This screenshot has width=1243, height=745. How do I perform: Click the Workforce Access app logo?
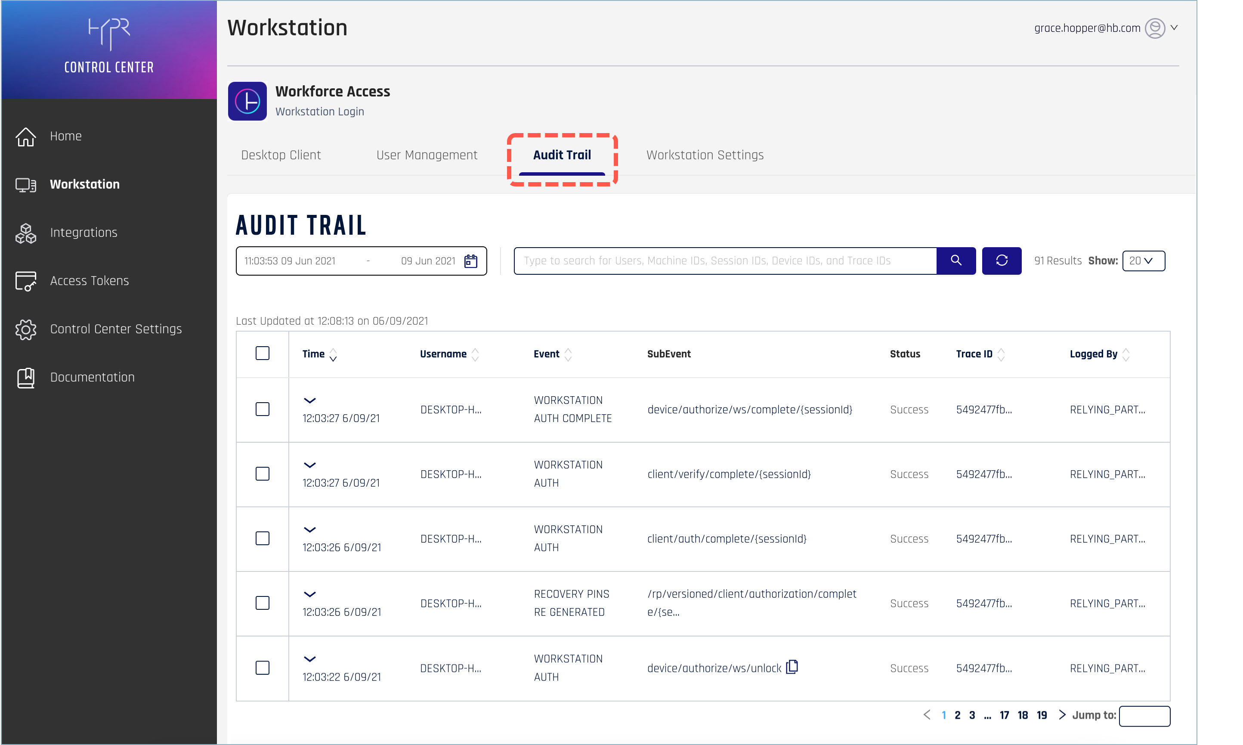[247, 101]
